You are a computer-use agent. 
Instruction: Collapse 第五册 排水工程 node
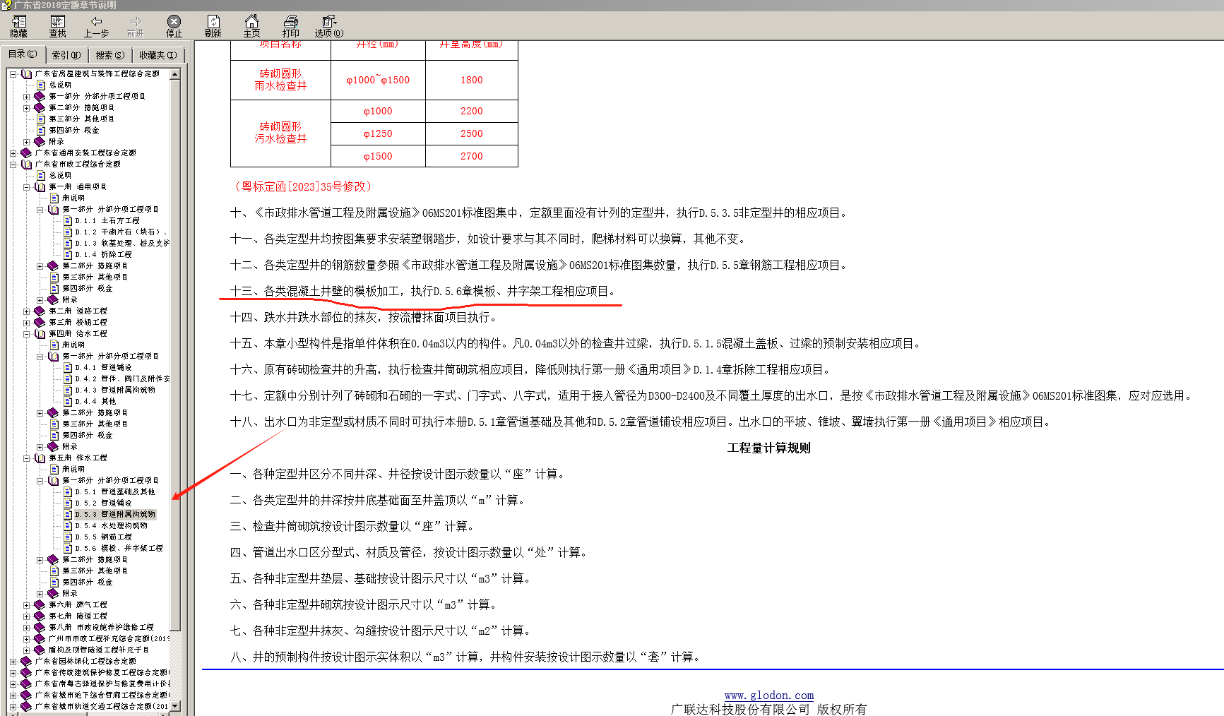[x=27, y=458]
